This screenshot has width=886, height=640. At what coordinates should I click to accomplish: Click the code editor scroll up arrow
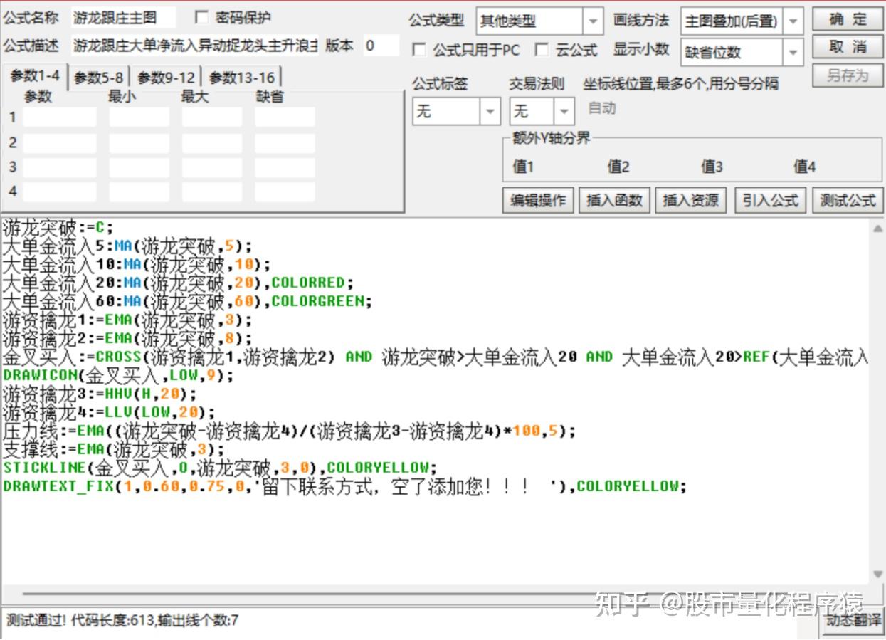(x=877, y=229)
